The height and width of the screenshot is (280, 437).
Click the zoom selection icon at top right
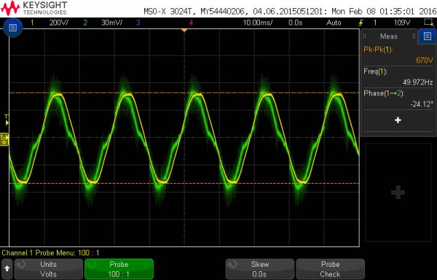[x=429, y=23]
